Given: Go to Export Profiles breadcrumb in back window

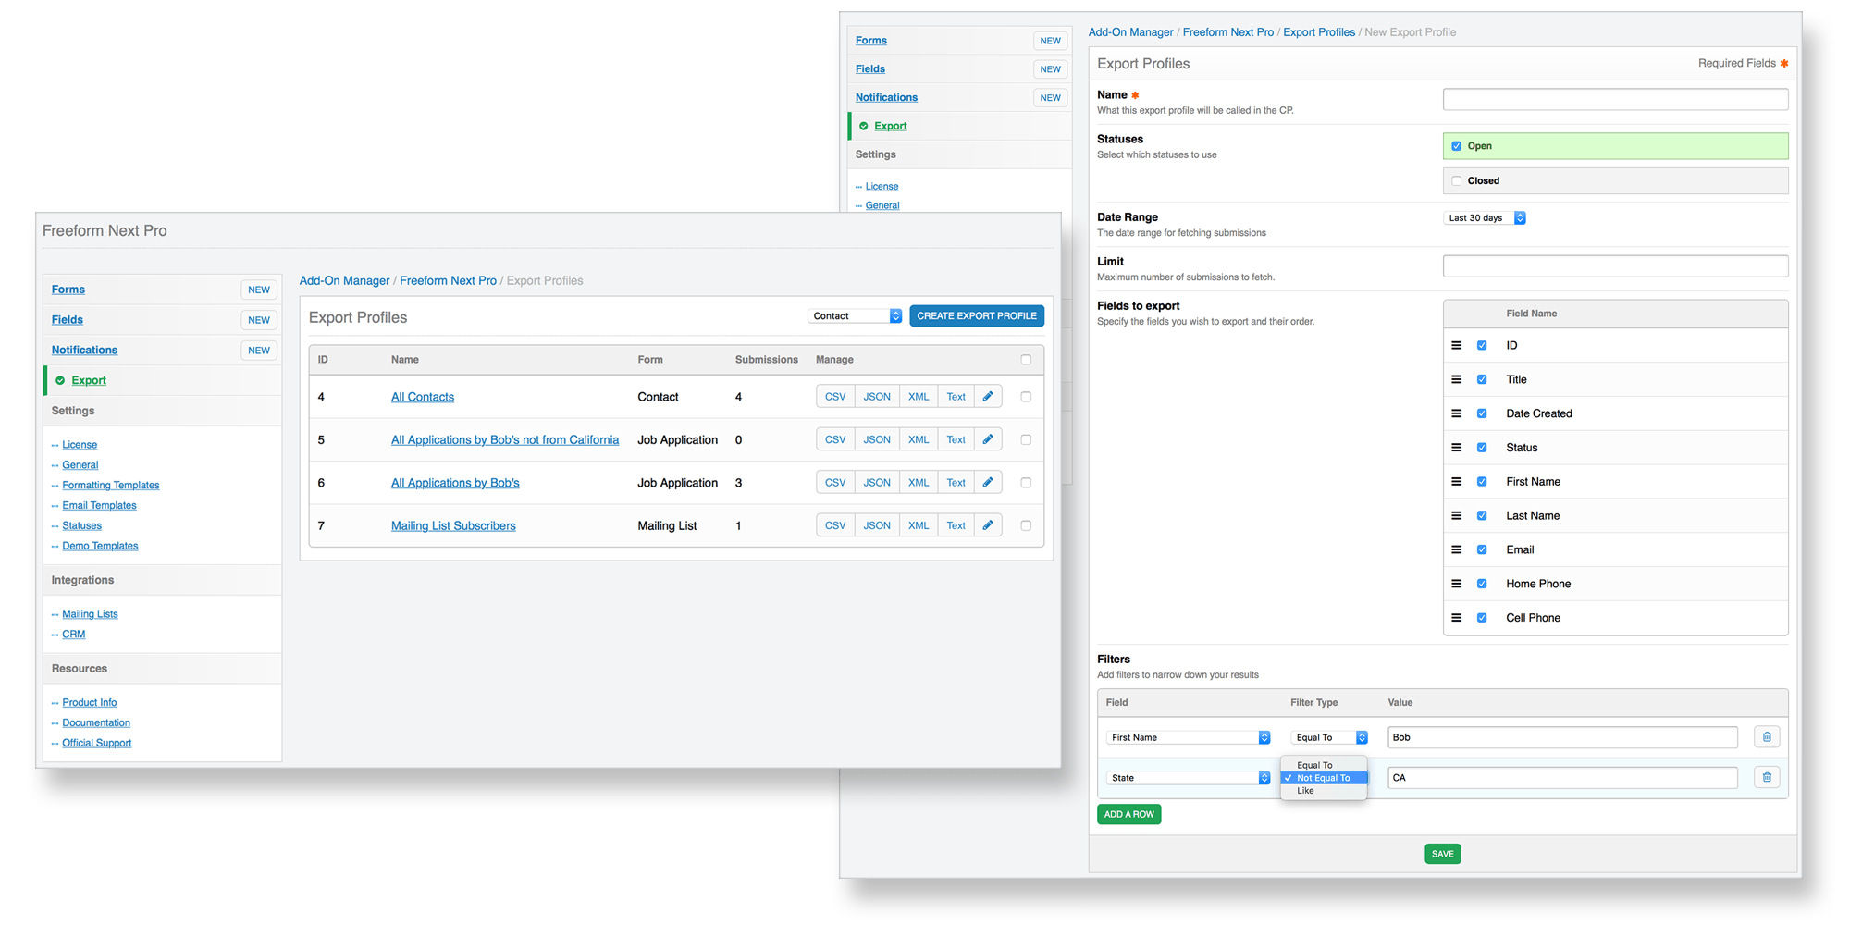Looking at the screenshot, I should (1319, 32).
